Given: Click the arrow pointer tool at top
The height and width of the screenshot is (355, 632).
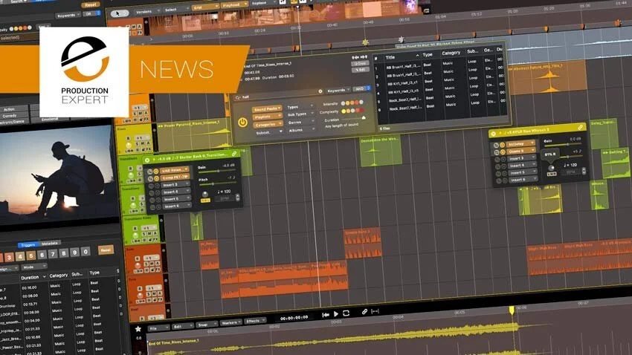Looking at the screenshot, I should 120,13.
